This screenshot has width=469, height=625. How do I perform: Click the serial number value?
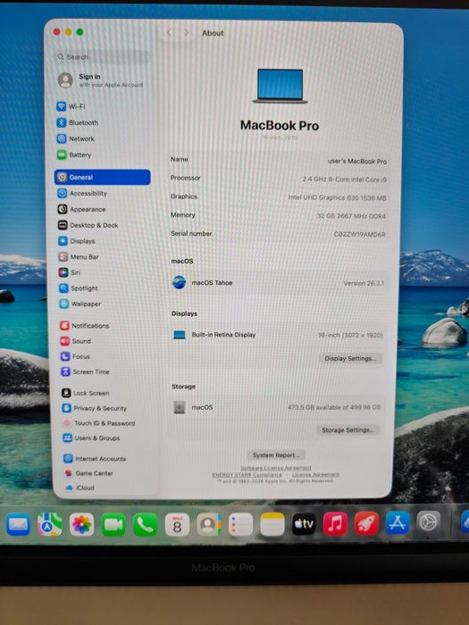(360, 234)
